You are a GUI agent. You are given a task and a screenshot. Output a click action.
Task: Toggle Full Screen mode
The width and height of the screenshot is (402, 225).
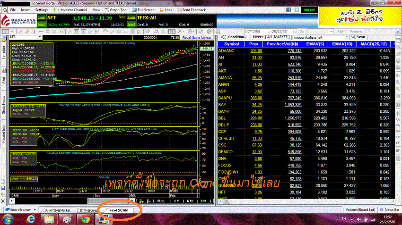(144, 10)
